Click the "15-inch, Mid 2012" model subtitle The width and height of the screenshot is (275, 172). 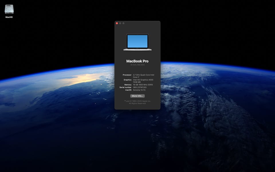(x=137, y=65)
